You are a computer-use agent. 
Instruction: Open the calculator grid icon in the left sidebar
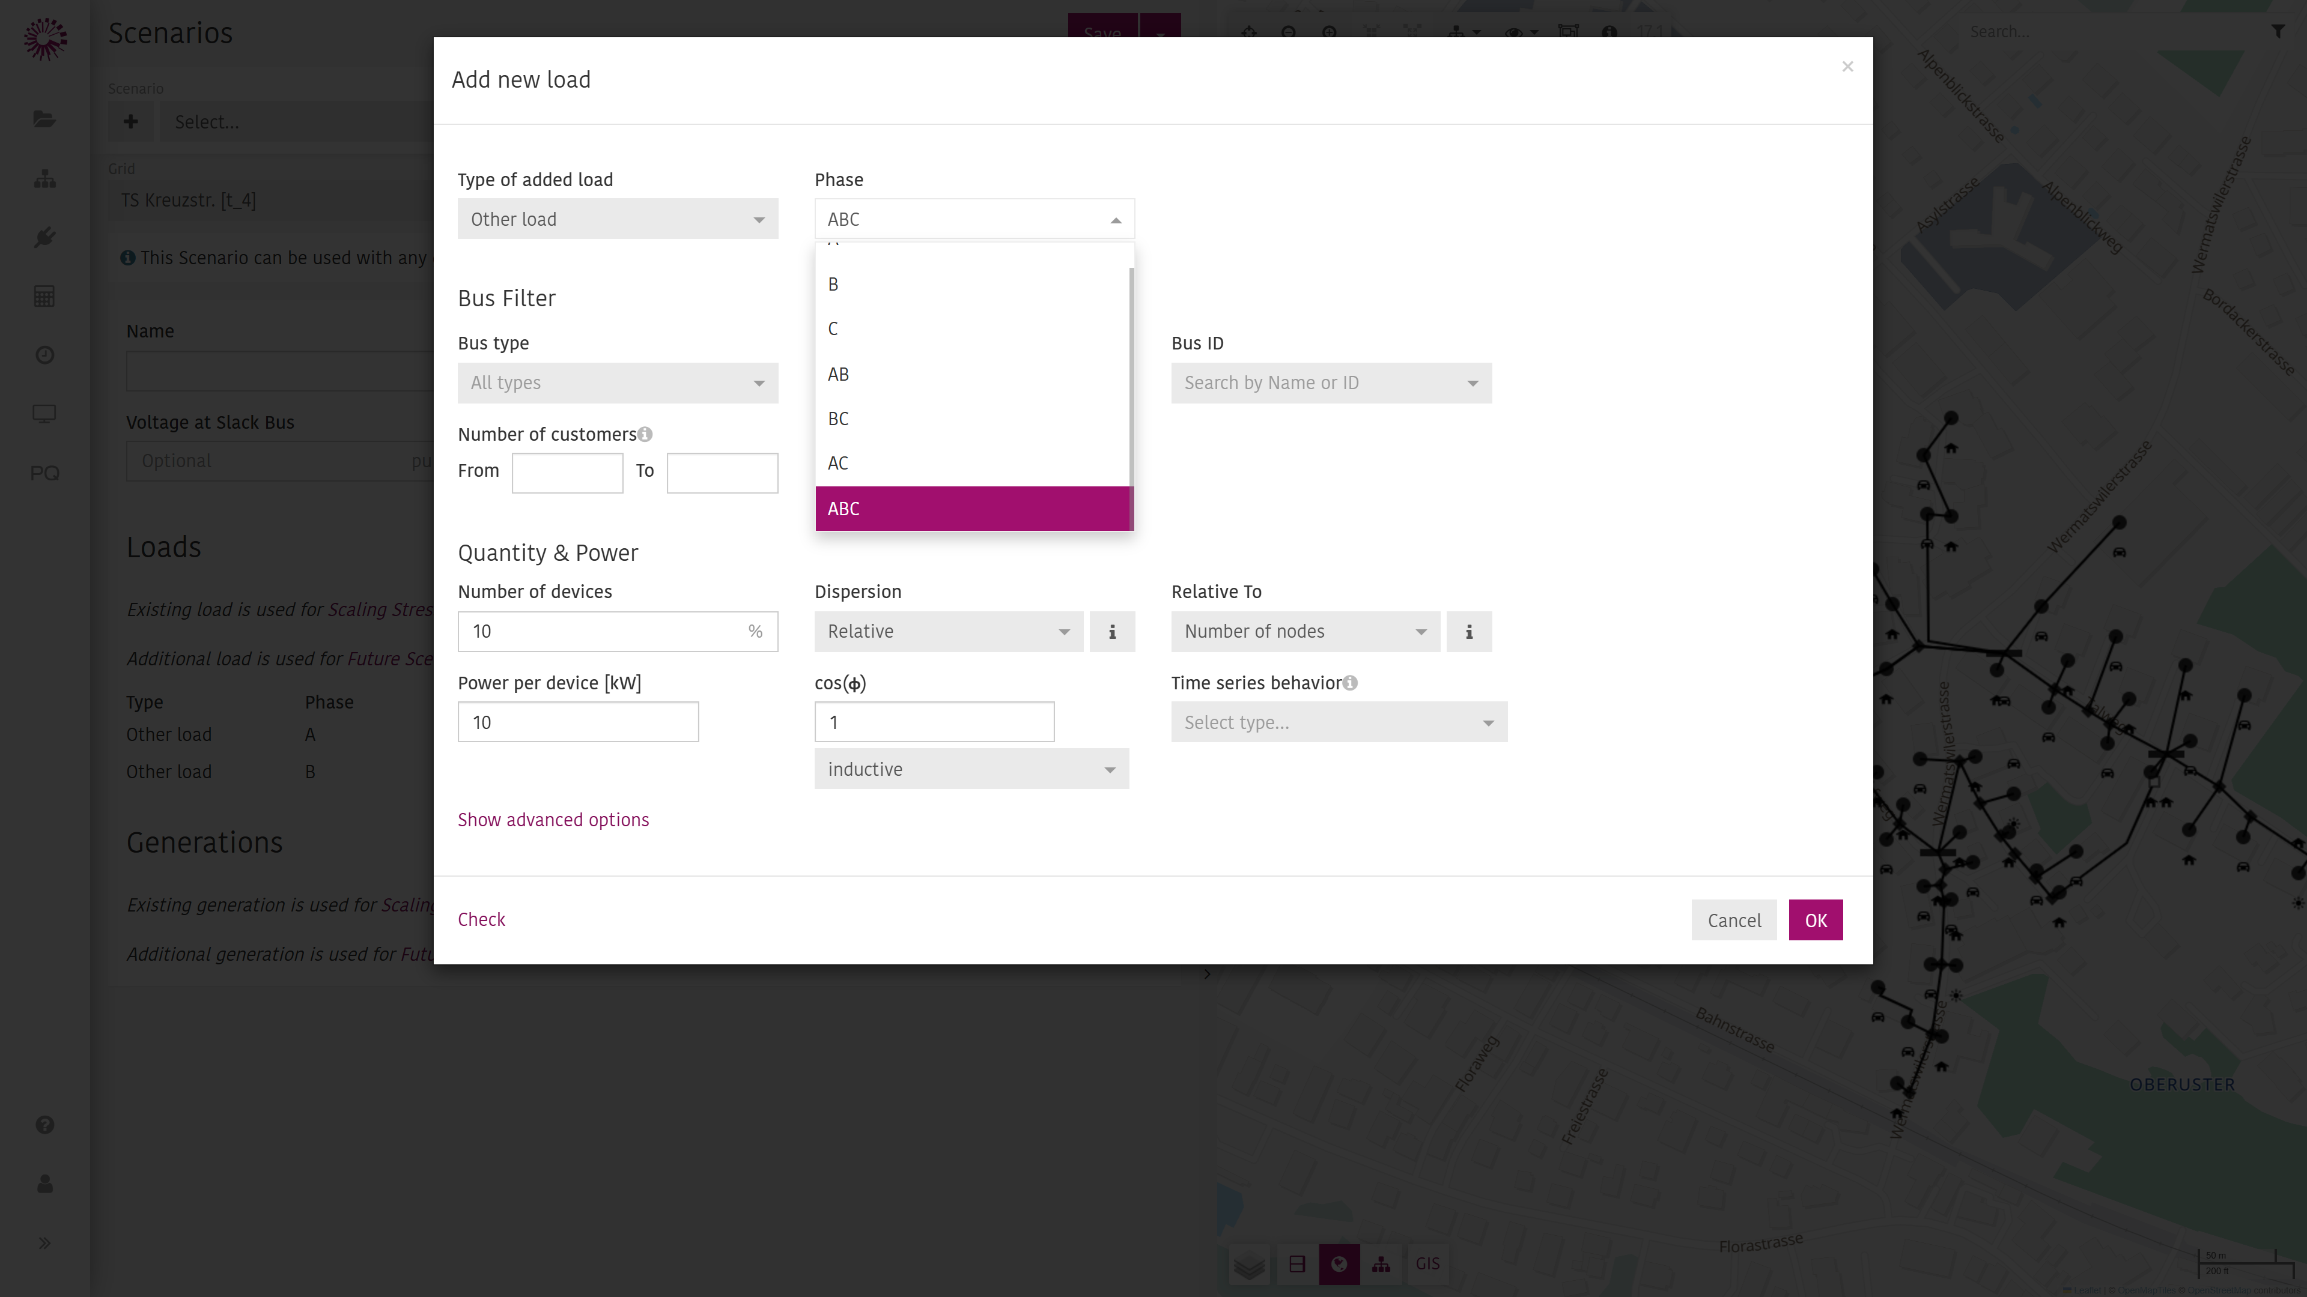(45, 296)
